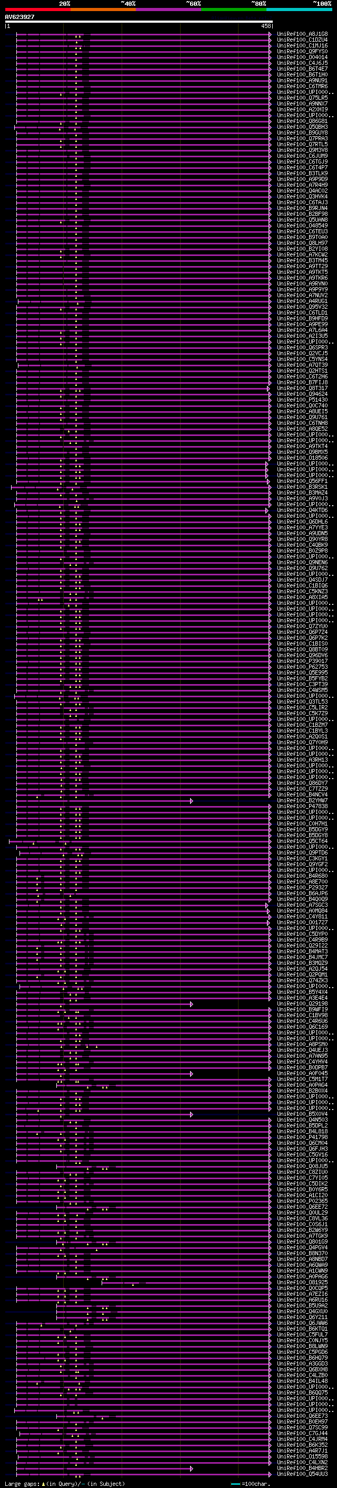Open hit UniRef100_O04014
The width and height of the screenshot is (337, 1488).
302,57
